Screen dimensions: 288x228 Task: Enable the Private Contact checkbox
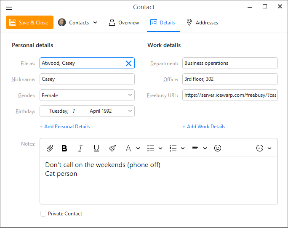[x=43, y=214]
